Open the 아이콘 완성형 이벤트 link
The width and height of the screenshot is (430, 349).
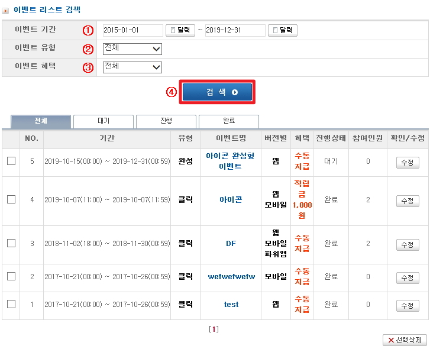pyautogui.click(x=230, y=161)
